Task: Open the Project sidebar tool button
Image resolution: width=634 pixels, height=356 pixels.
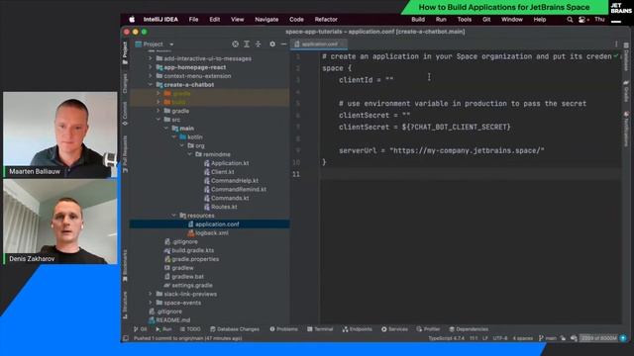Action: pos(125,52)
